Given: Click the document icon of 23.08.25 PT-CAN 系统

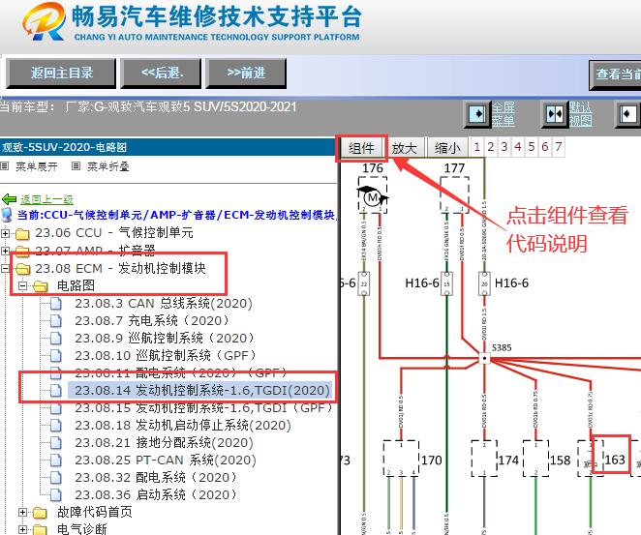Looking at the screenshot, I should [x=56, y=461].
